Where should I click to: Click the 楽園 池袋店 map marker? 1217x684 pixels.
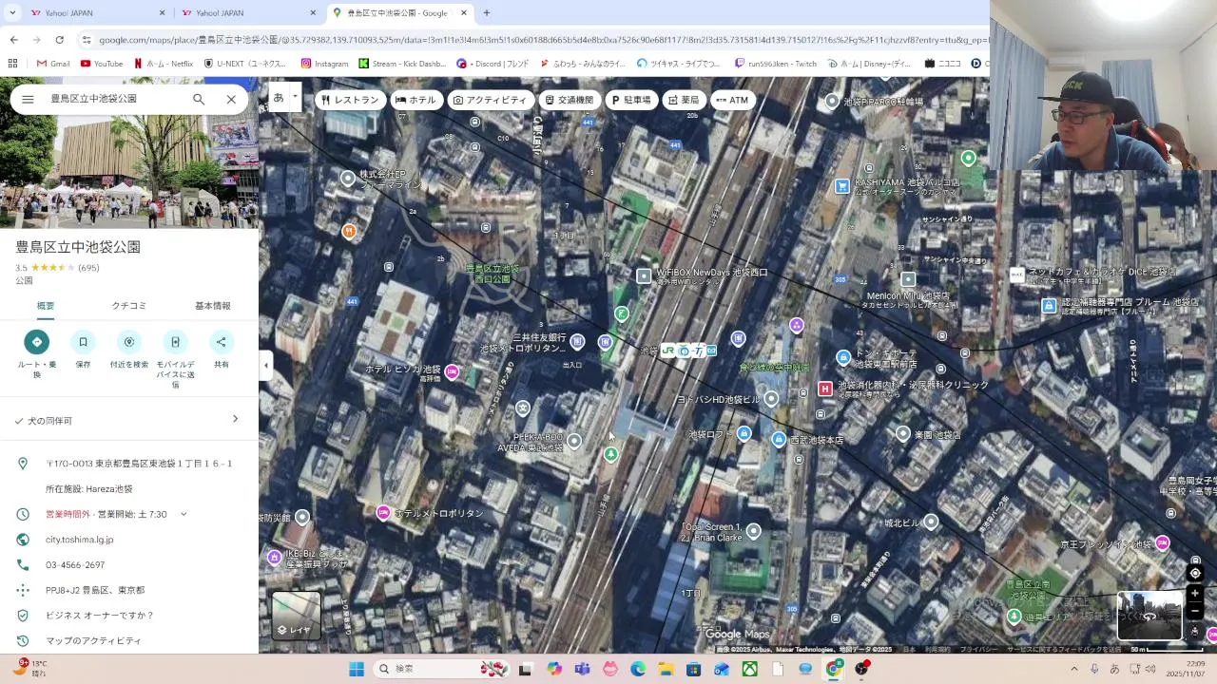(x=903, y=433)
